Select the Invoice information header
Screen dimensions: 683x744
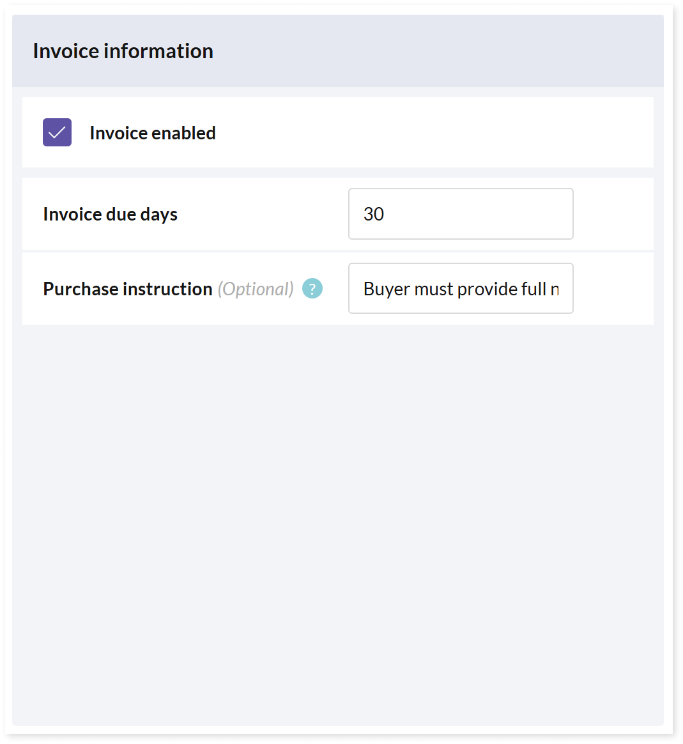(x=123, y=50)
